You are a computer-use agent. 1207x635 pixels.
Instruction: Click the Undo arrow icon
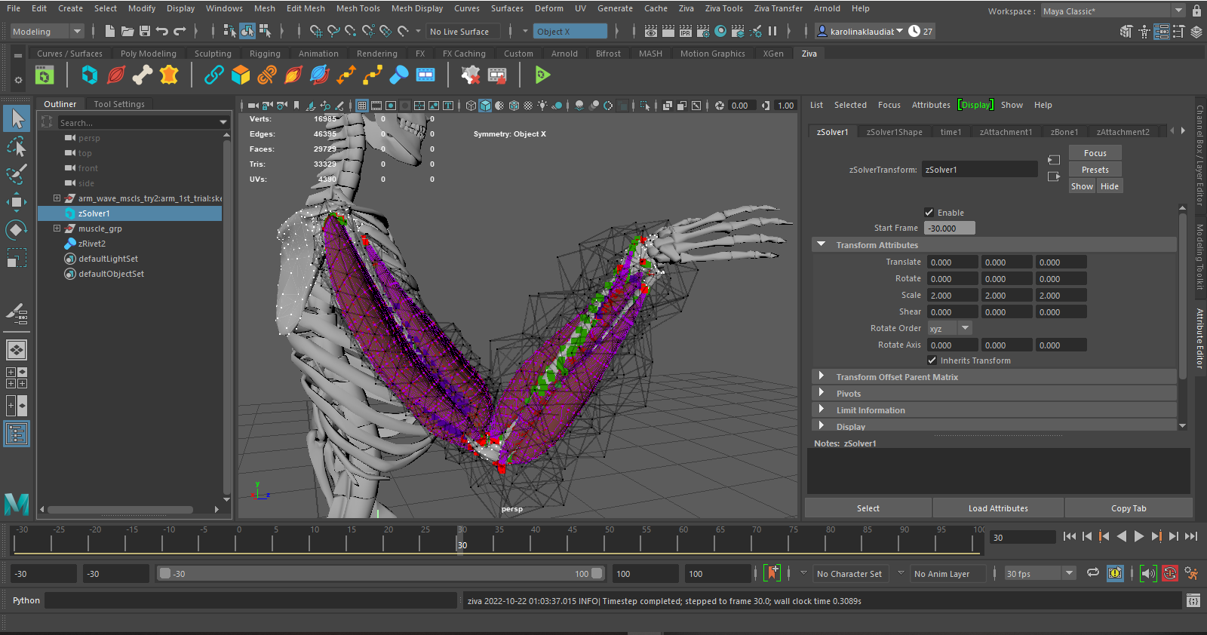pos(162,31)
